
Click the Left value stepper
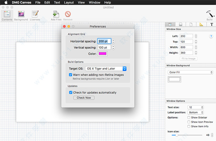click(x=196, y=36)
